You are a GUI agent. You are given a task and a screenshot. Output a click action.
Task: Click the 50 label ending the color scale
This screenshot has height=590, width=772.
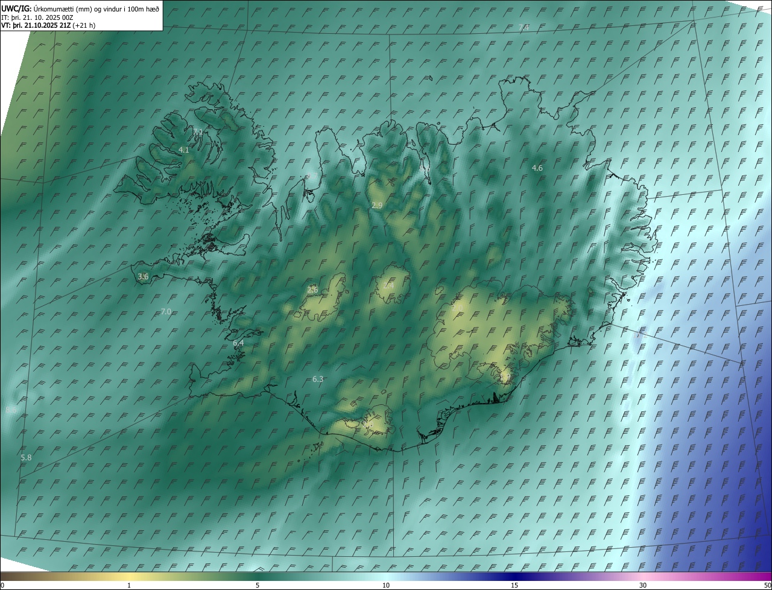tap(767, 585)
